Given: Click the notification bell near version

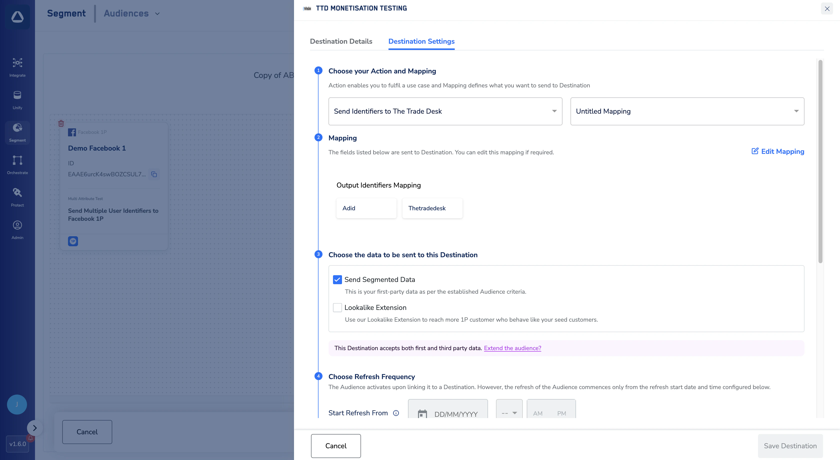Looking at the screenshot, I should 30,438.
